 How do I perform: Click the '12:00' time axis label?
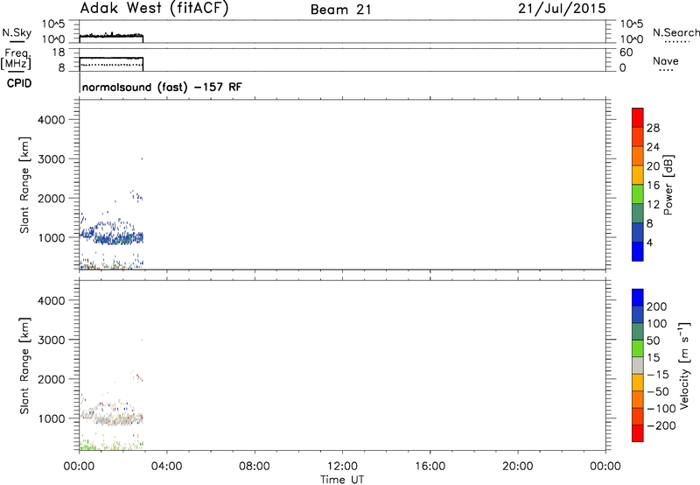pyautogui.click(x=342, y=467)
